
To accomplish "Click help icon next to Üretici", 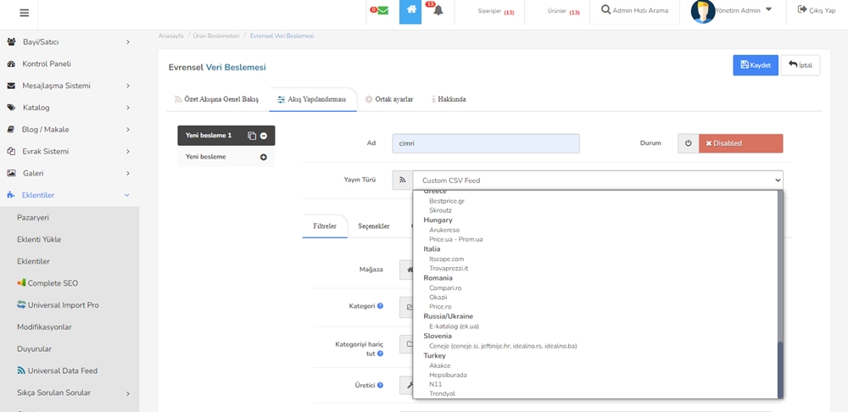I will coord(380,386).
